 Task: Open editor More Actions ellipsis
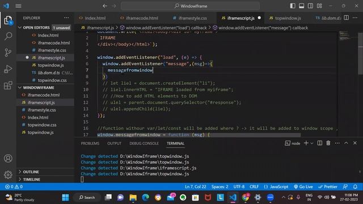[355, 18]
